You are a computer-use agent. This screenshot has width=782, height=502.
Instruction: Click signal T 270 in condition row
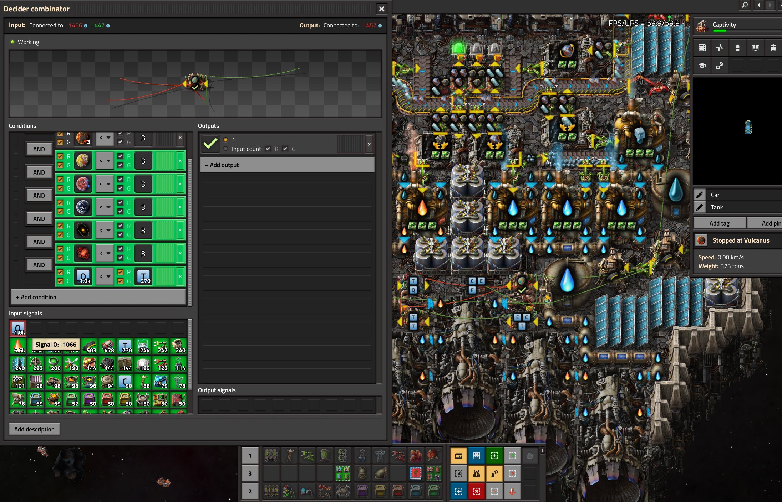click(143, 276)
